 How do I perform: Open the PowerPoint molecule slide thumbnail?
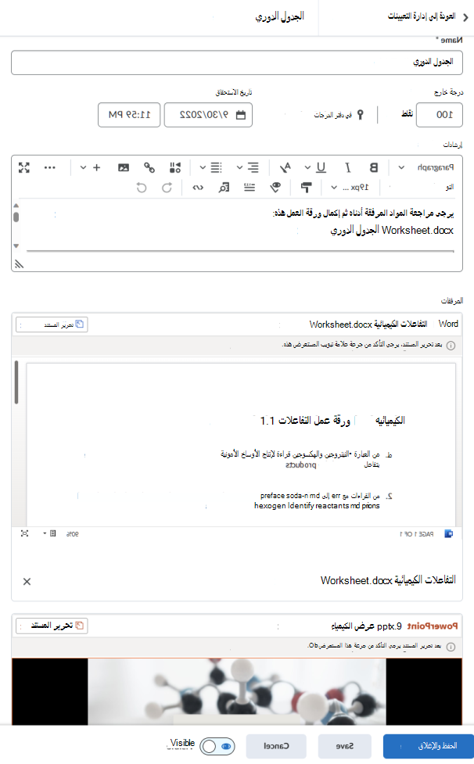point(237,692)
